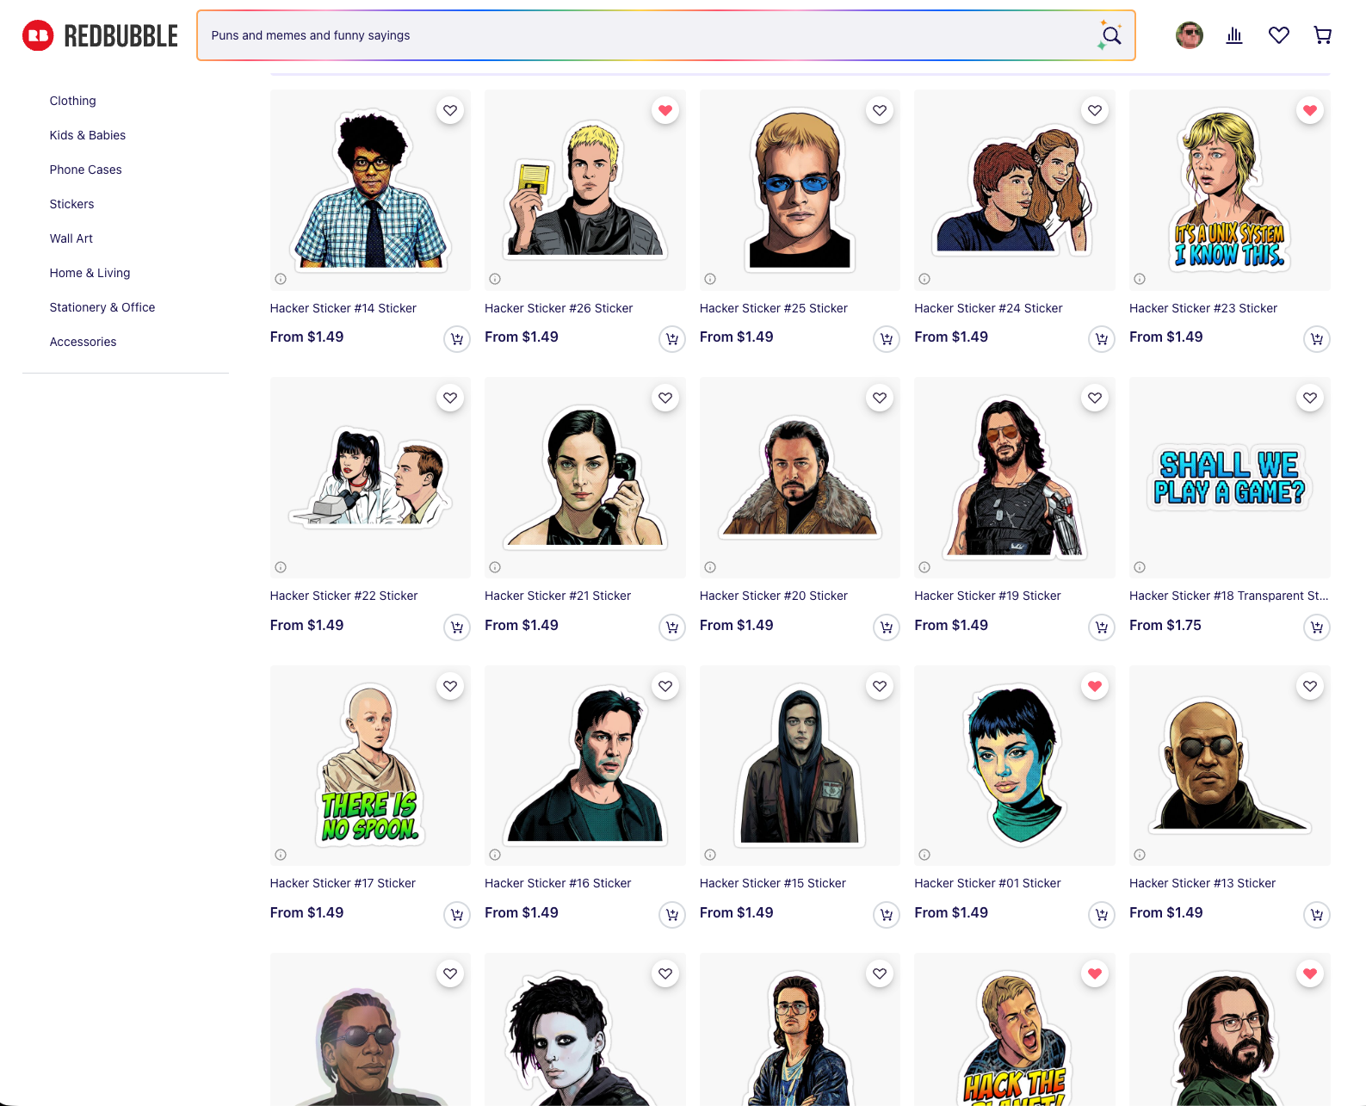Favorite Hacker Sticker #16
1366x1106 pixels.
pos(665,686)
